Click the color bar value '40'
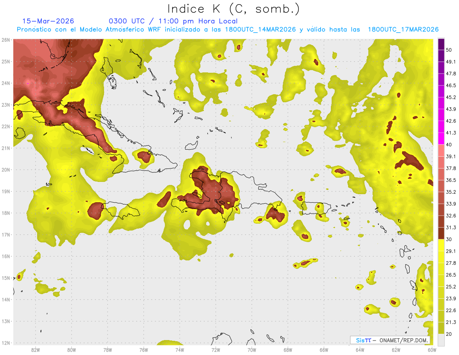 tap(449, 144)
